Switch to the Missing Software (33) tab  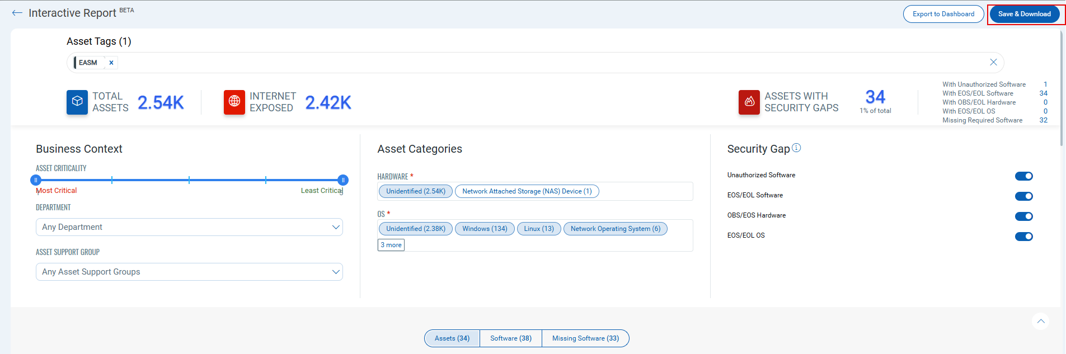click(x=585, y=338)
